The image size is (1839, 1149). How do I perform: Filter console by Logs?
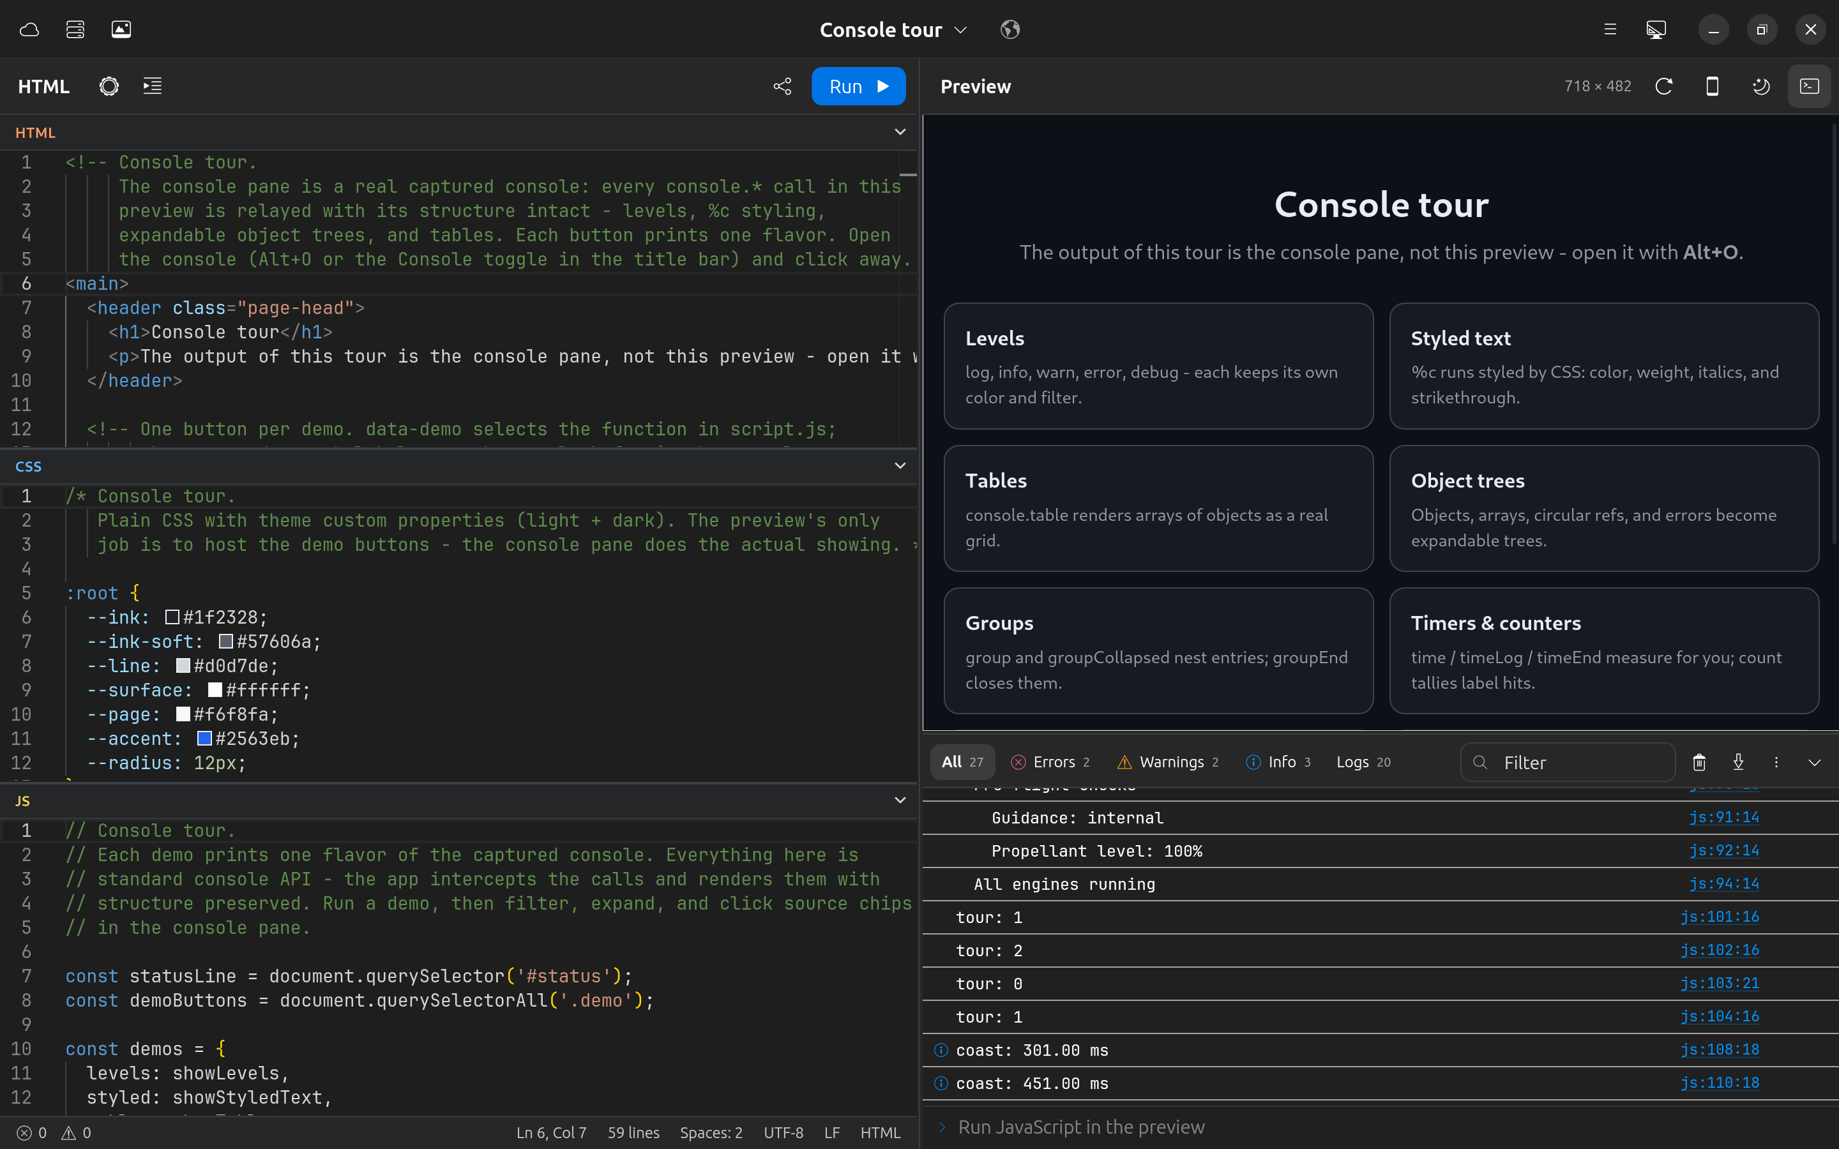(x=1363, y=762)
